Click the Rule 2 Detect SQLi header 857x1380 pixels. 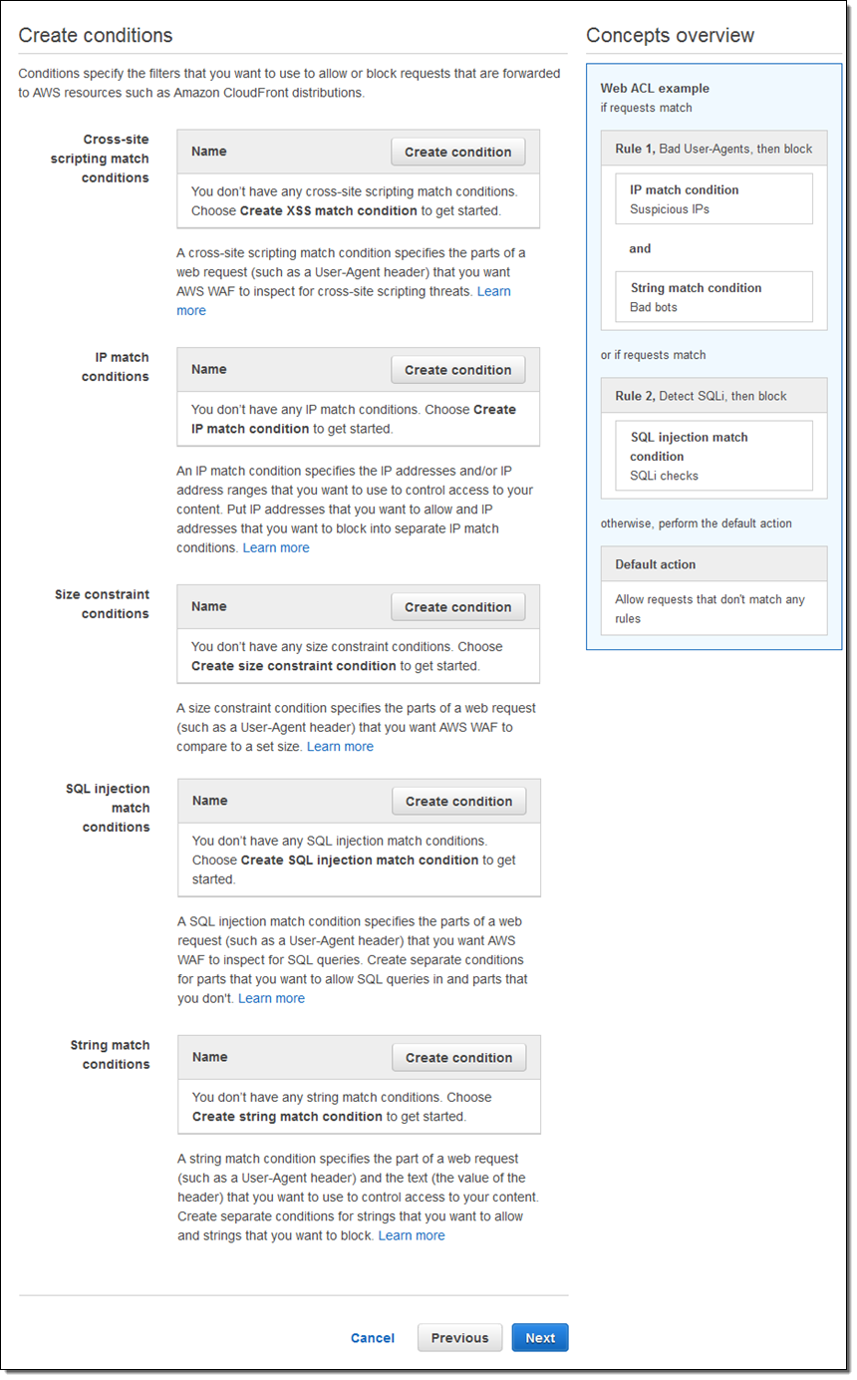click(x=714, y=396)
